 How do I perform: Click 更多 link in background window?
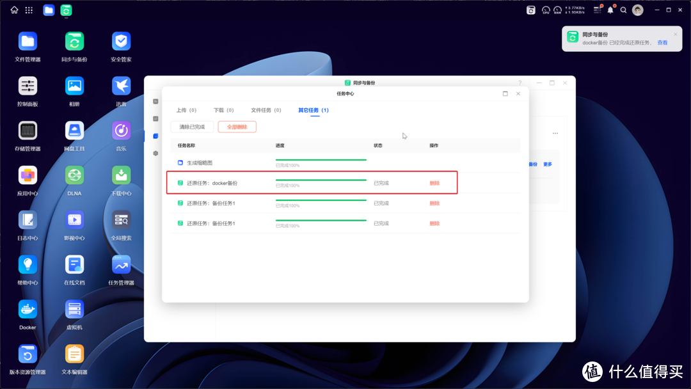click(547, 164)
